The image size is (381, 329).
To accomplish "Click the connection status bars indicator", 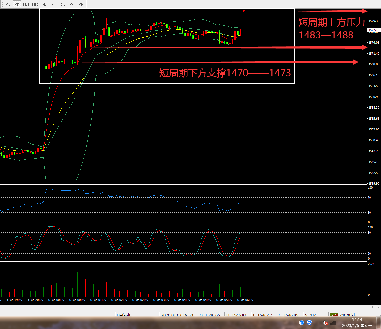I will click(334, 315).
